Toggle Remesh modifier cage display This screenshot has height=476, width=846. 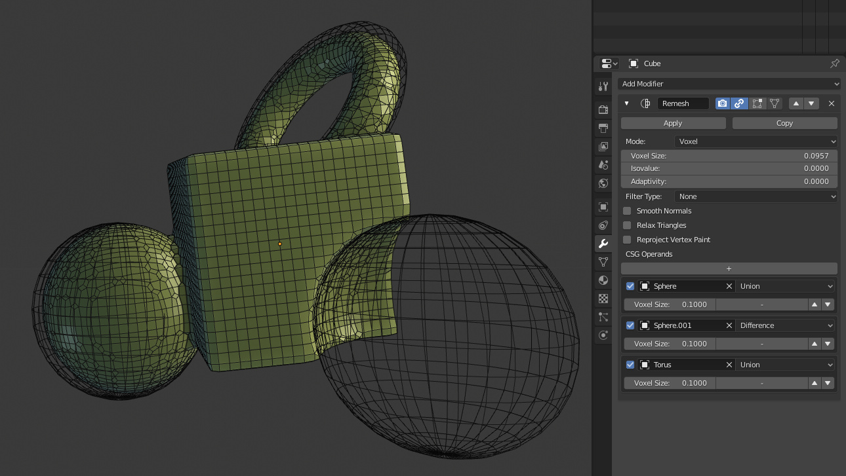[x=775, y=103]
